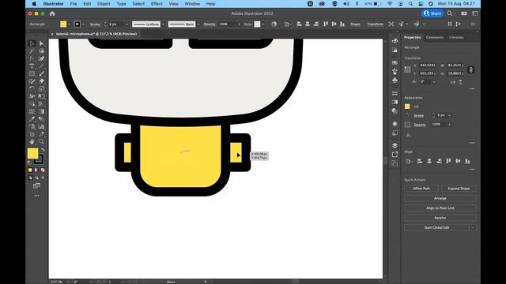Open the Window menu
Viewport: 506px width, 284px height.
click(x=192, y=4)
